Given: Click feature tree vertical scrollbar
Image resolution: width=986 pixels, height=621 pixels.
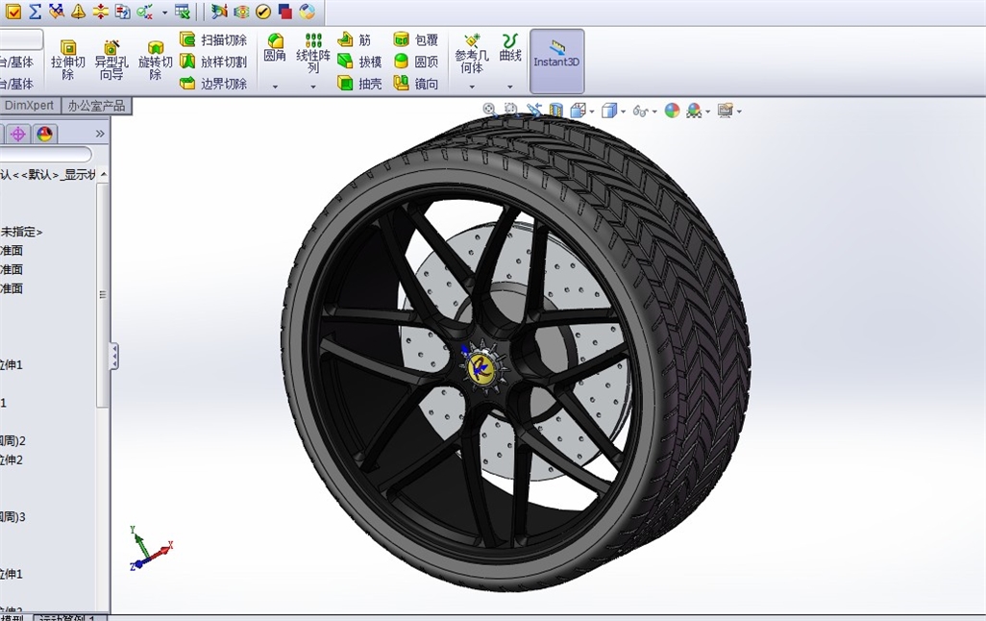Looking at the screenshot, I should (103, 294).
